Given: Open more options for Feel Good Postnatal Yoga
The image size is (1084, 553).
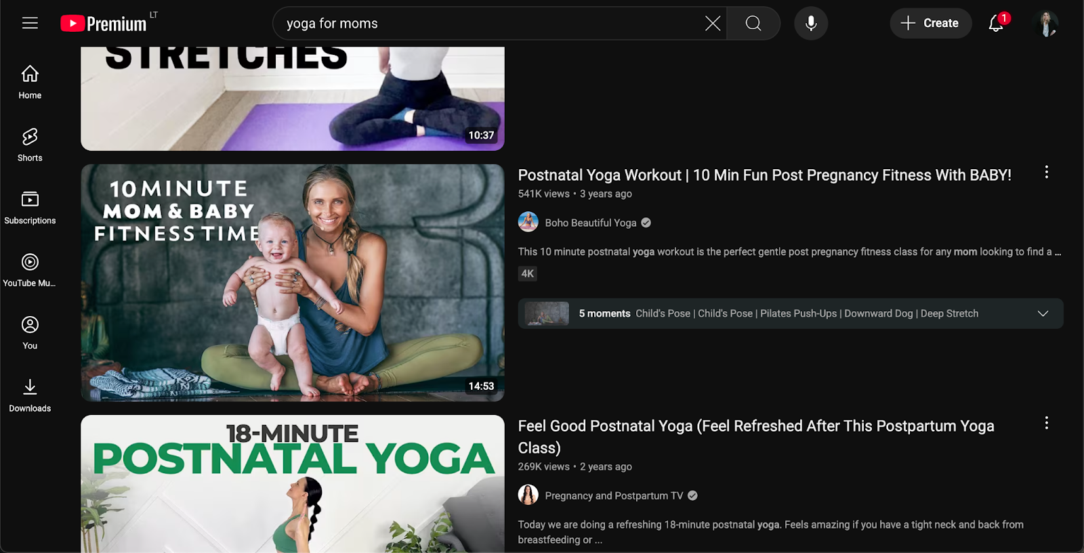Looking at the screenshot, I should click(x=1047, y=423).
